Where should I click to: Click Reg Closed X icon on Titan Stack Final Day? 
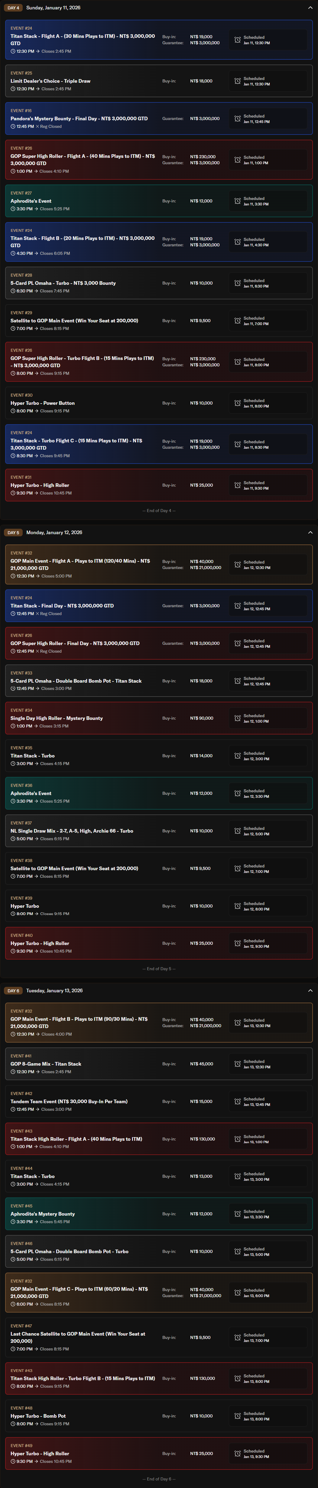point(37,614)
